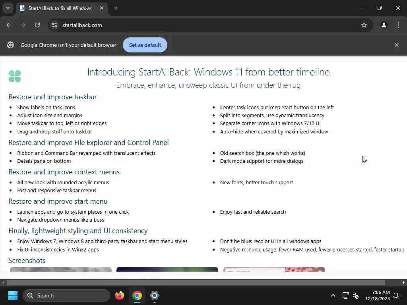
Task: View site information icon in address bar
Action: point(54,25)
